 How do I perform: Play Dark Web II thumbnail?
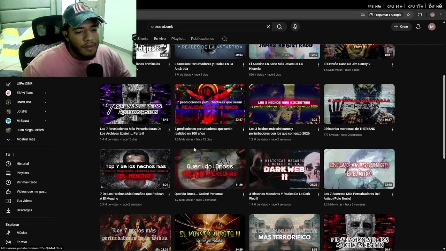pos(284,169)
